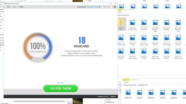Open the hamburger menu icon next to New Scan
The image size is (186, 104).
click(x=115, y=7)
